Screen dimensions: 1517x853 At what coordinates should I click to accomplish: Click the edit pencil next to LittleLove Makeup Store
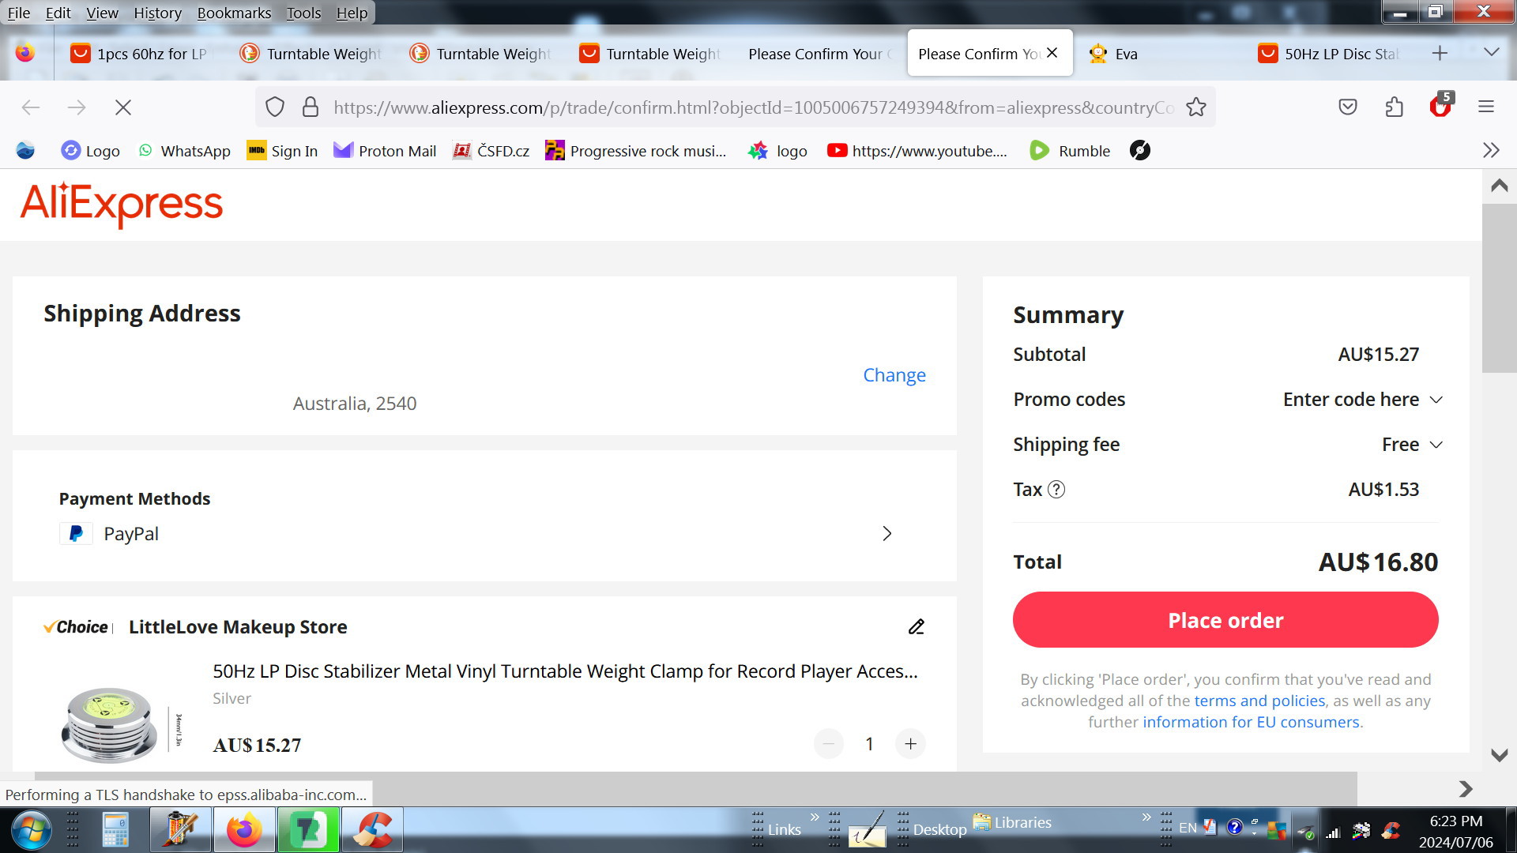click(916, 626)
